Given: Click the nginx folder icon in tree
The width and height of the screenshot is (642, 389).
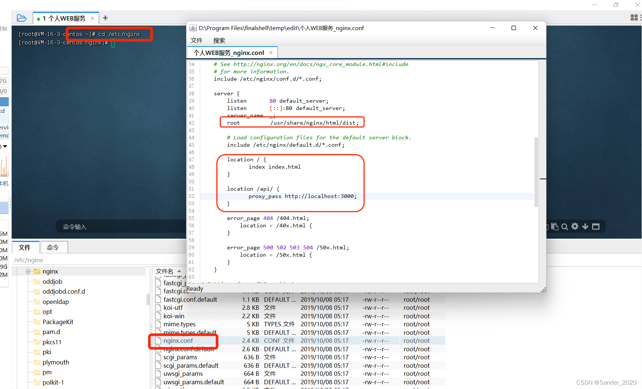Looking at the screenshot, I should (x=37, y=271).
